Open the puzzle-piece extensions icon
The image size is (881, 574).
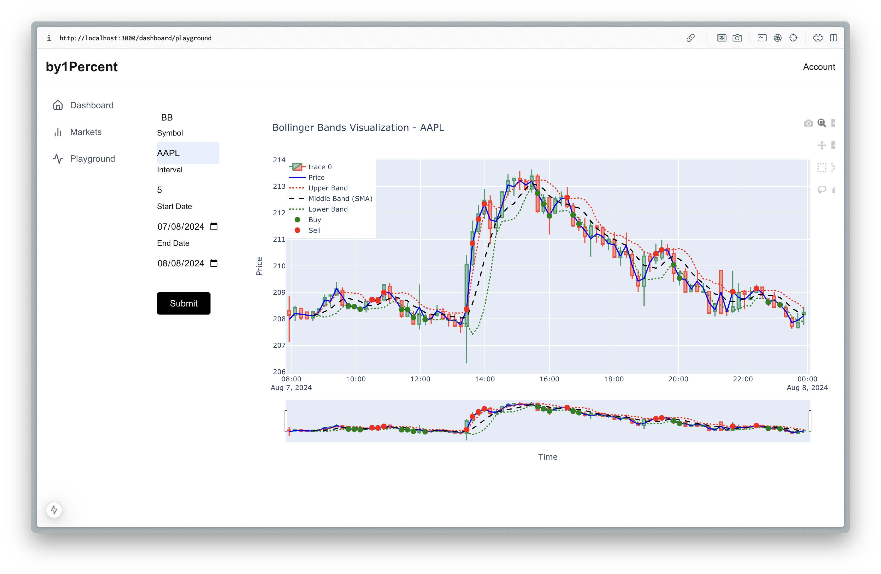click(x=818, y=38)
